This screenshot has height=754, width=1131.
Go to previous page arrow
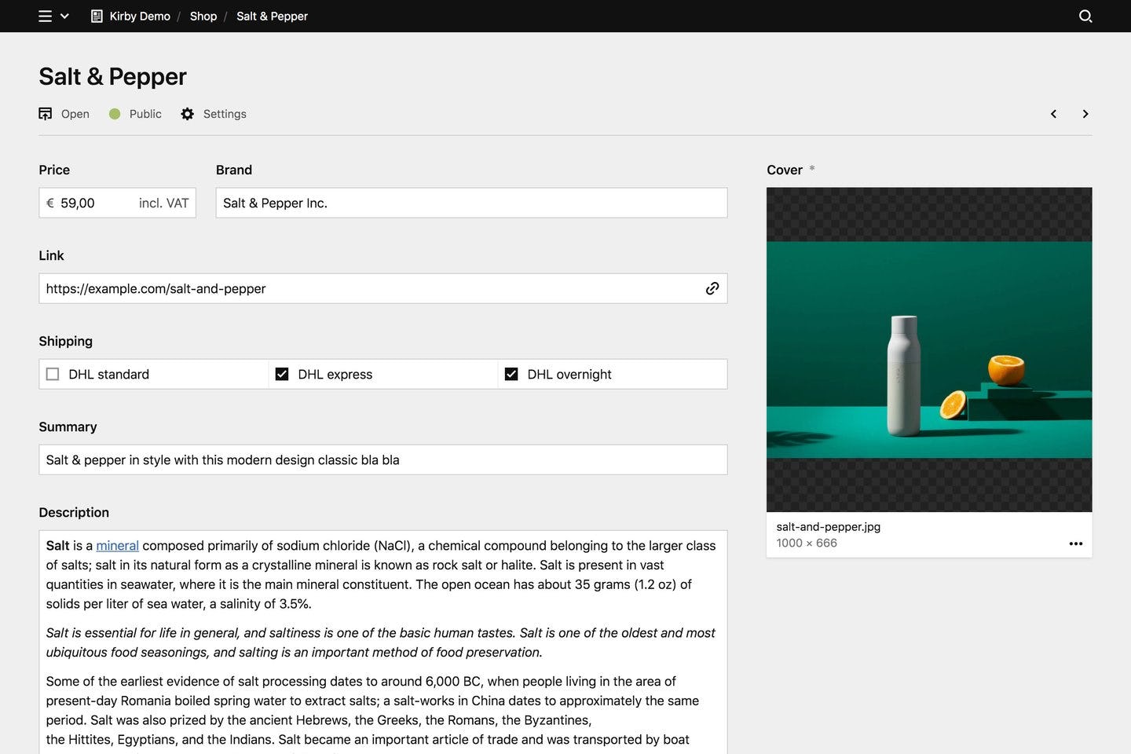click(1053, 114)
